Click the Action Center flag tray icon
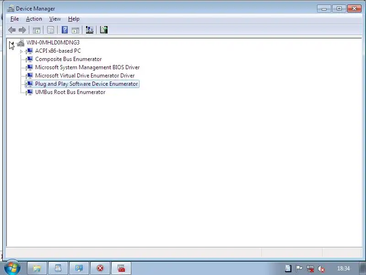366x275 pixels. pyautogui.click(x=299, y=269)
